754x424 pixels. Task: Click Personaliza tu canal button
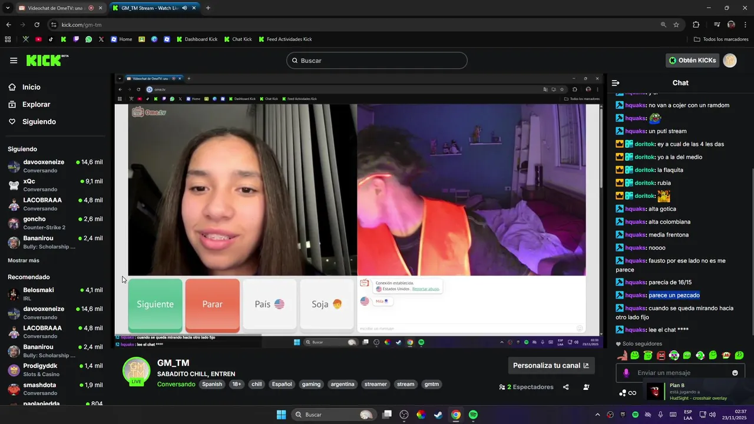tap(551, 365)
